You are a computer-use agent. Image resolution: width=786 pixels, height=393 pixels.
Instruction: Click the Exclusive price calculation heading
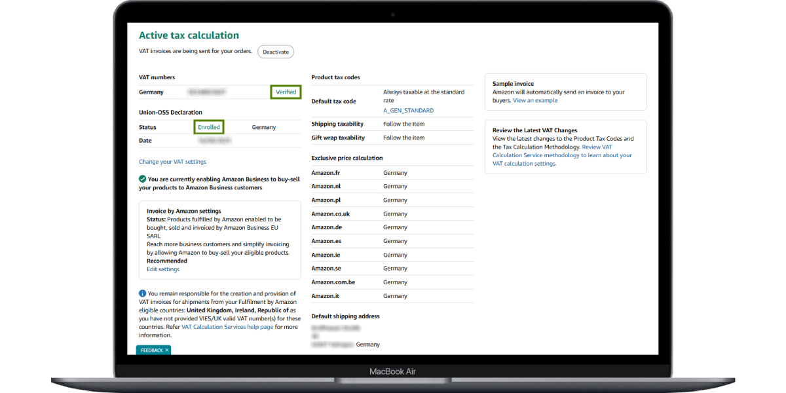[347, 158]
